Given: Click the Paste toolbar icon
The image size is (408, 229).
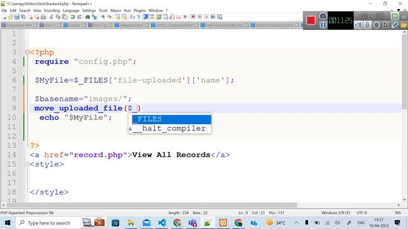Looking at the screenshot, I should [64, 17].
